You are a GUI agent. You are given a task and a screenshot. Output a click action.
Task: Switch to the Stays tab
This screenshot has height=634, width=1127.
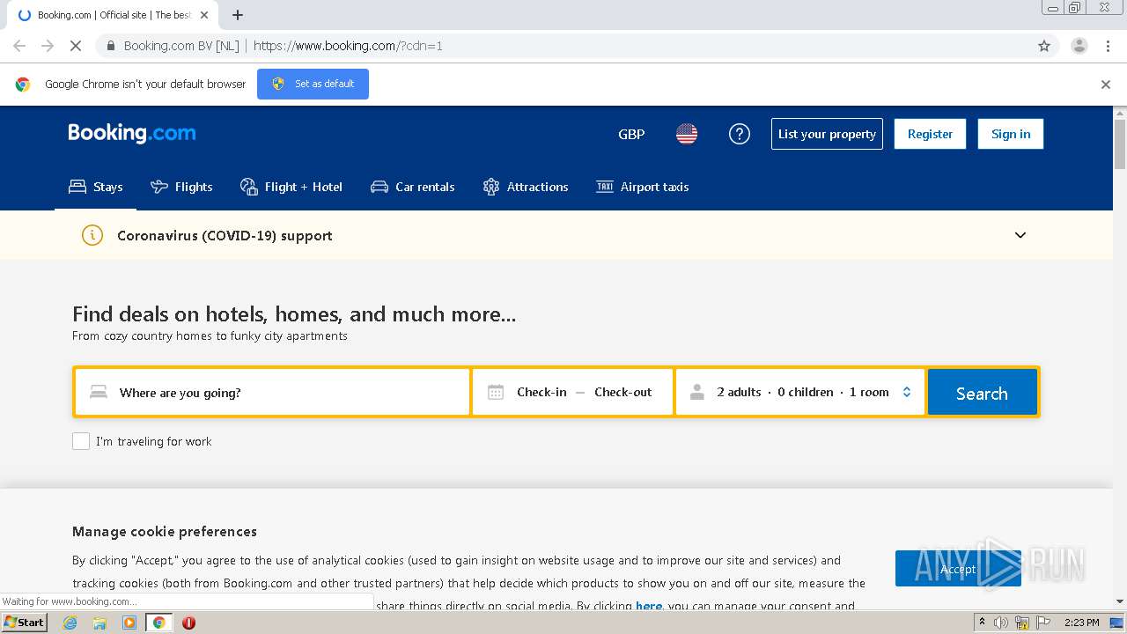point(96,187)
